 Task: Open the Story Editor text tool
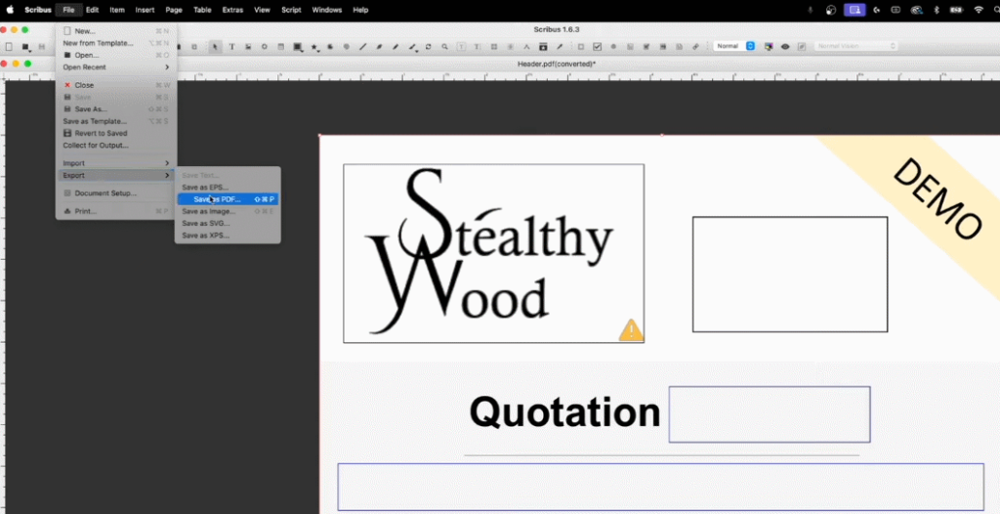(477, 47)
